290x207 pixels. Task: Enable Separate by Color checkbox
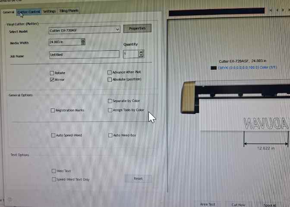[x=110, y=101]
